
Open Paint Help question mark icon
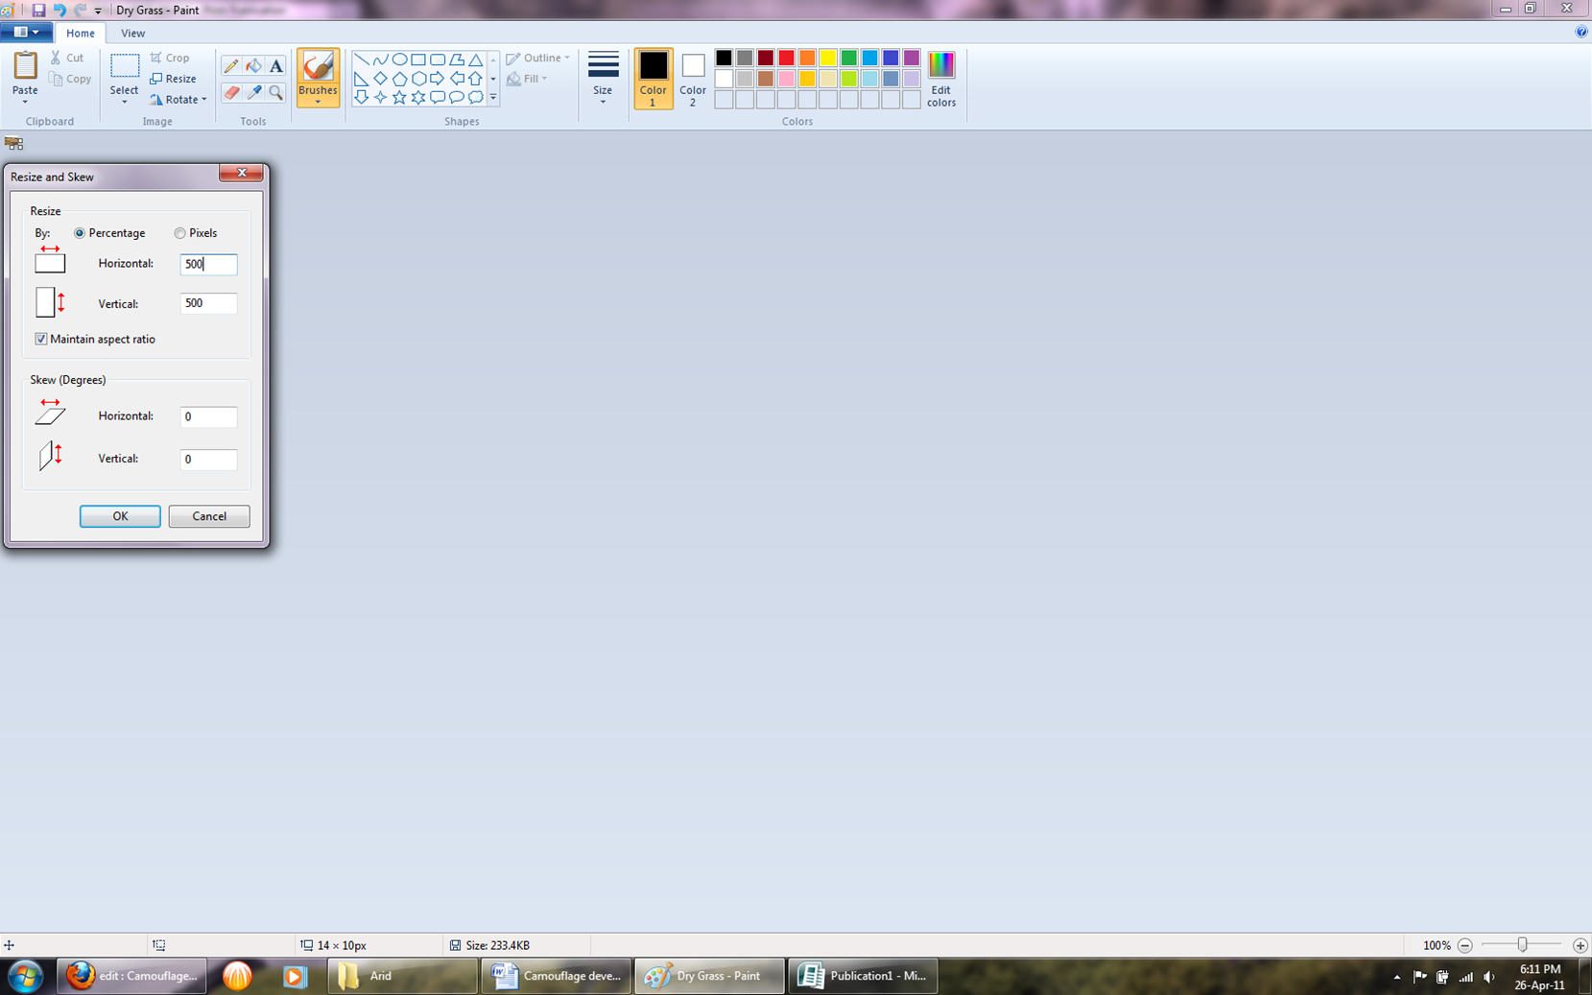point(1581,32)
